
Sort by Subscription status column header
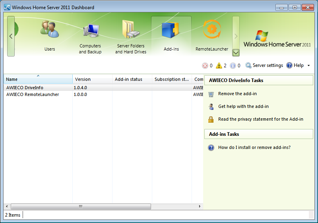coord(172,79)
